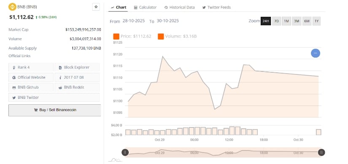Image resolution: width=348 pixels, height=164 pixels.
Task: Open the Chart tab
Action: [x=119, y=7]
